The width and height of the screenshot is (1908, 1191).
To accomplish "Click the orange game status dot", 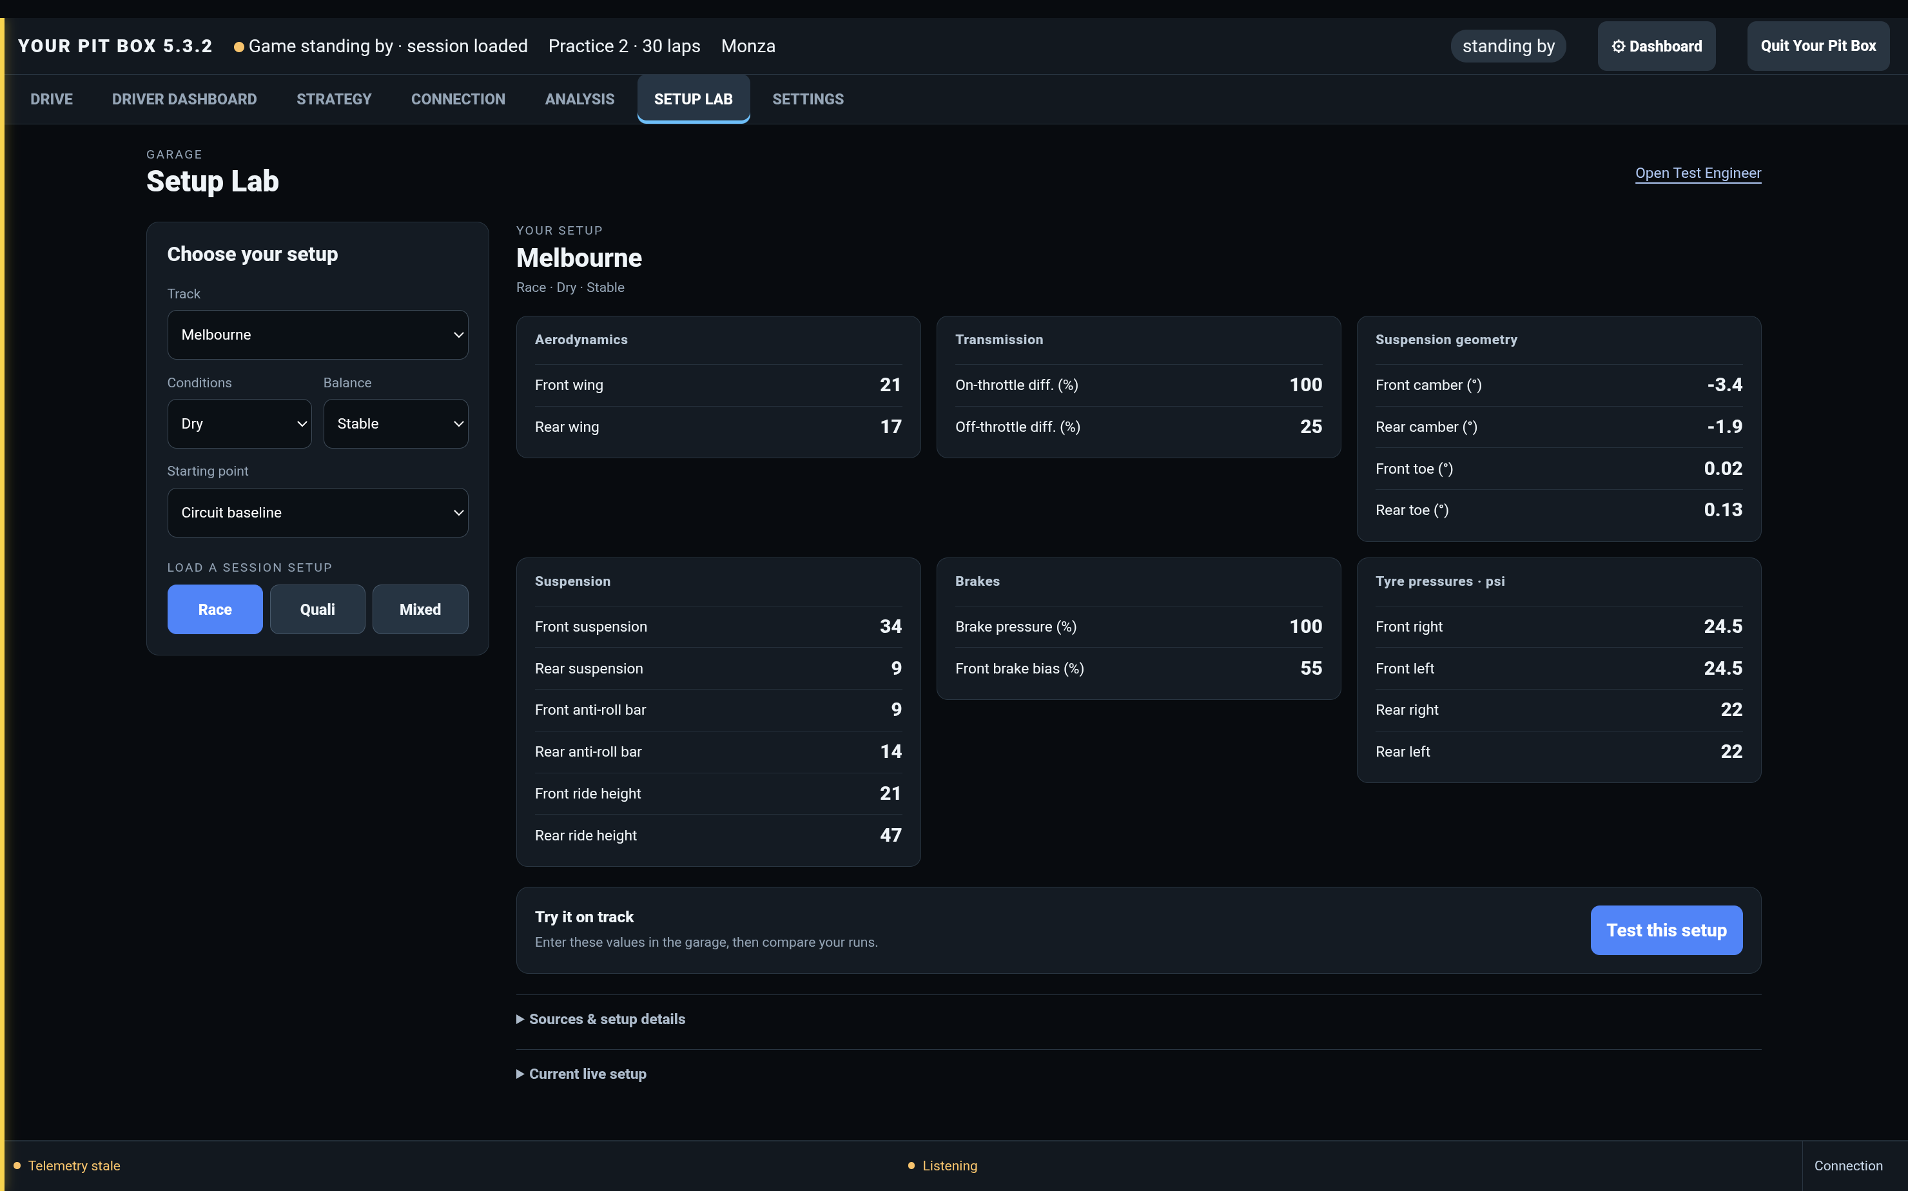I will pos(238,47).
